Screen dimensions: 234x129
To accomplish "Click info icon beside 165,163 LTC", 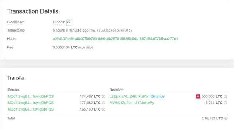I will click(104, 109).
